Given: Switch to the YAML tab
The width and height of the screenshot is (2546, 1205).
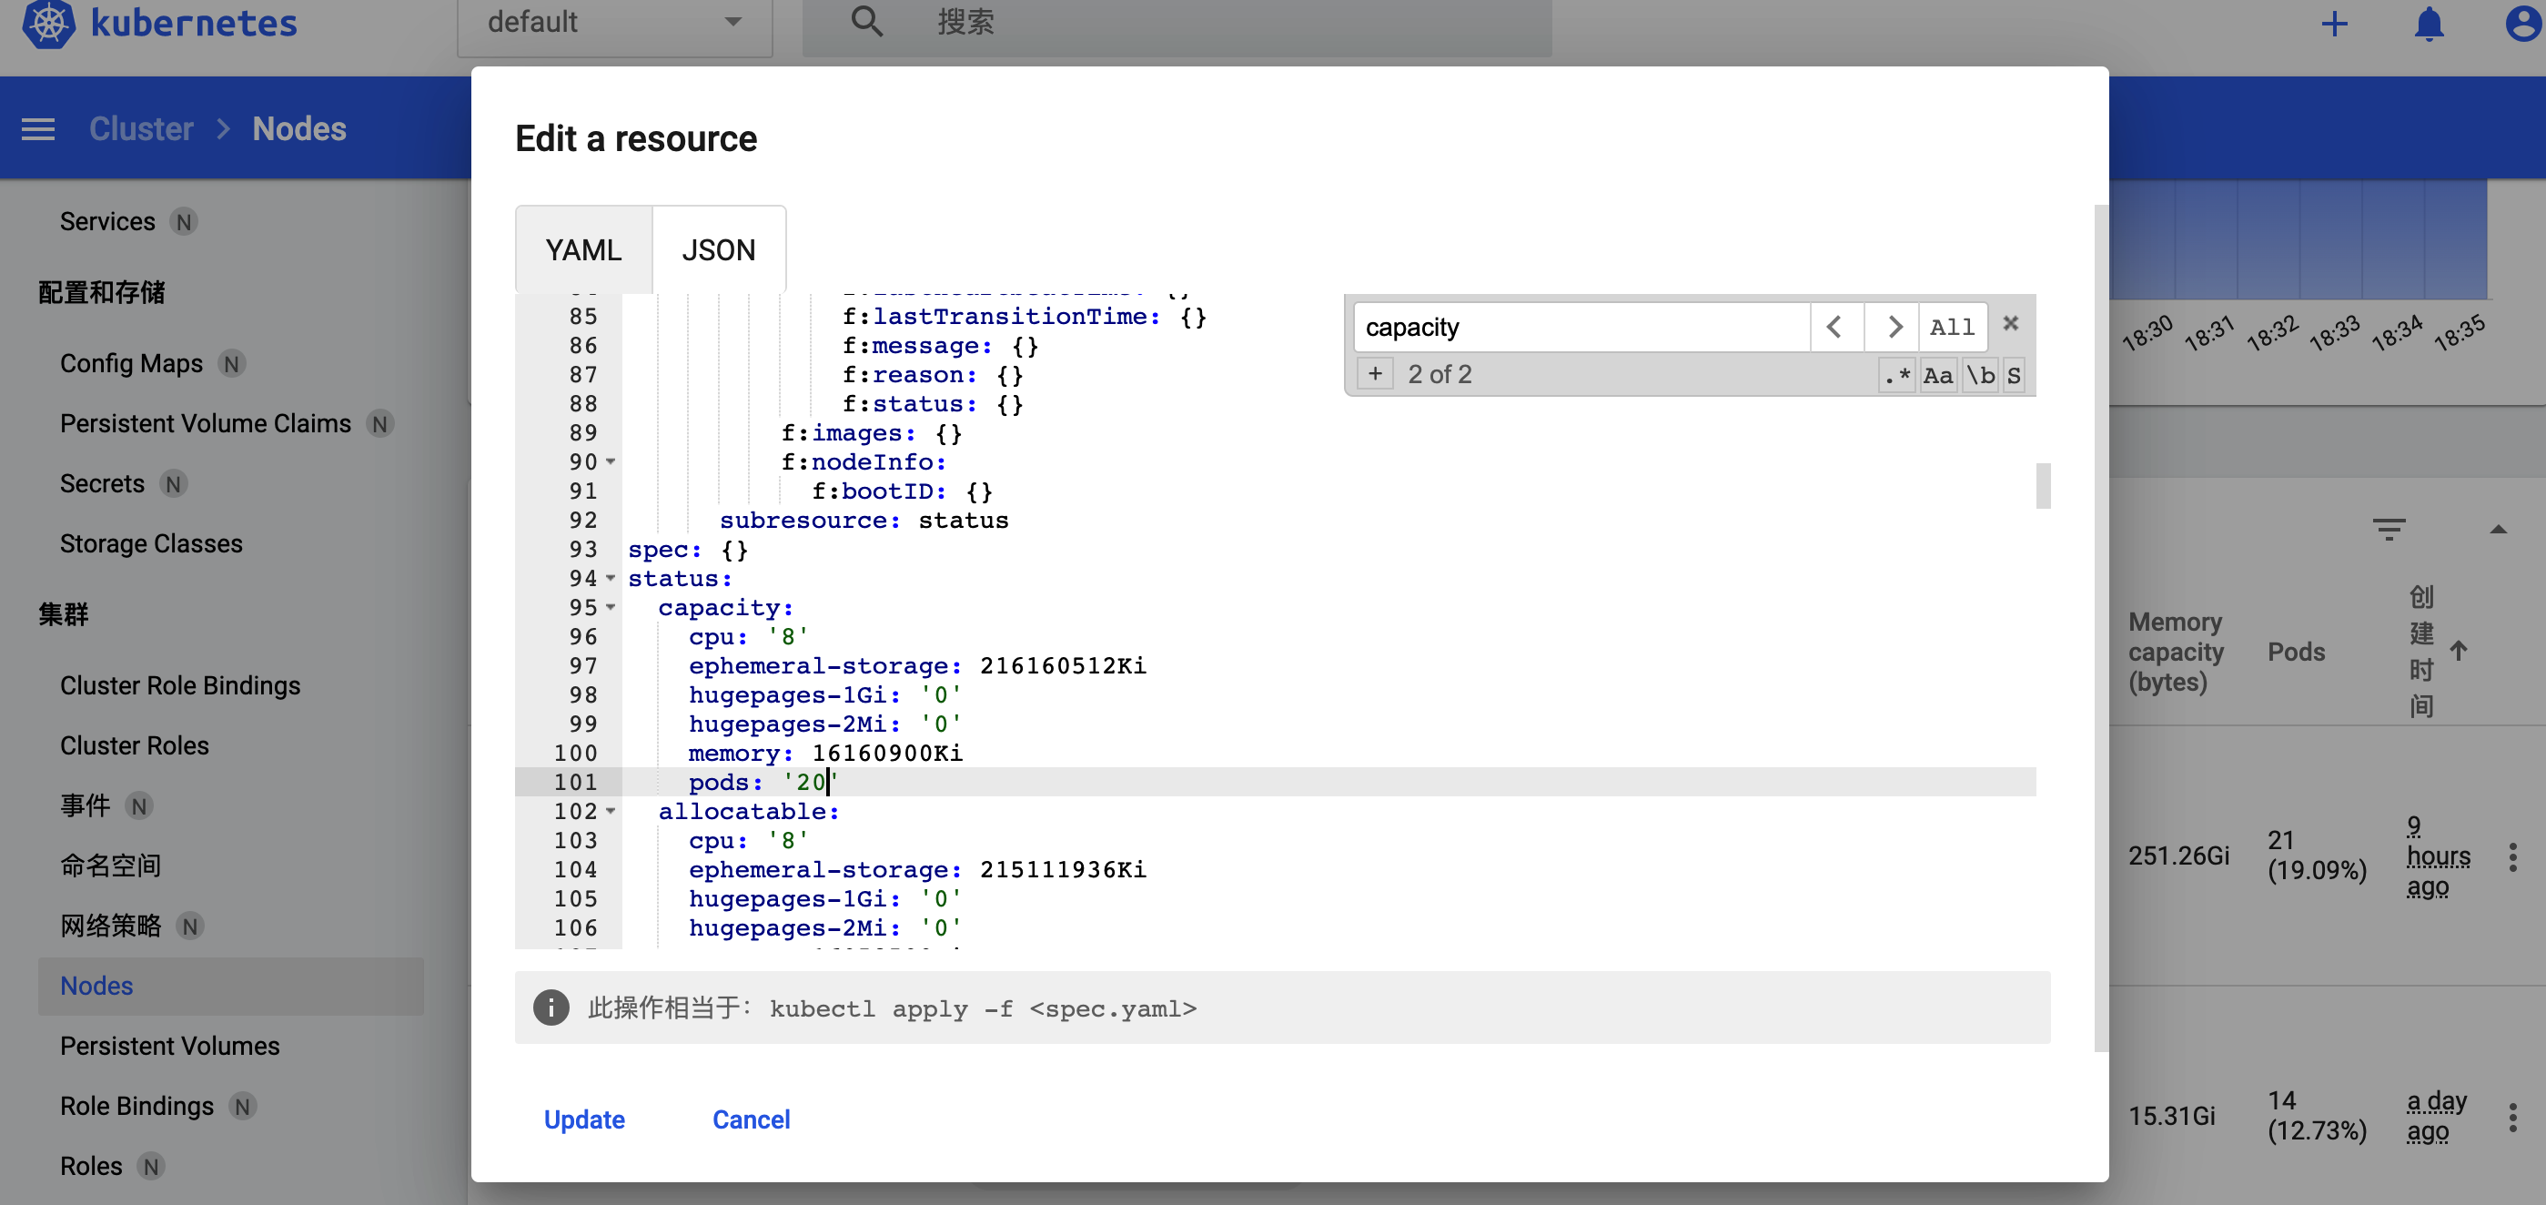Looking at the screenshot, I should pos(583,250).
